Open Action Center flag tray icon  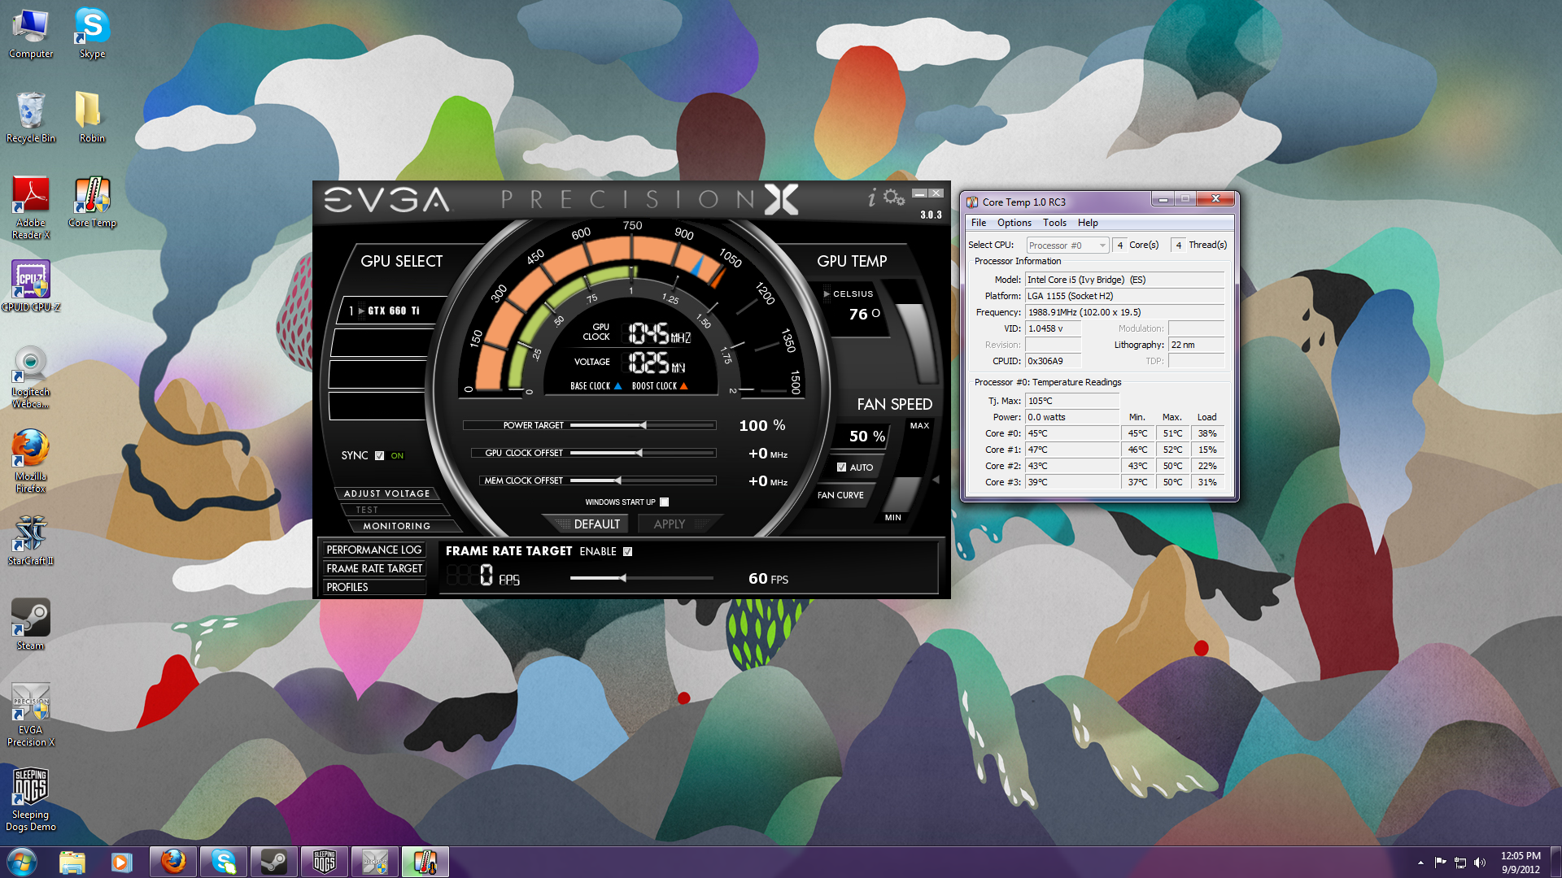(1441, 863)
